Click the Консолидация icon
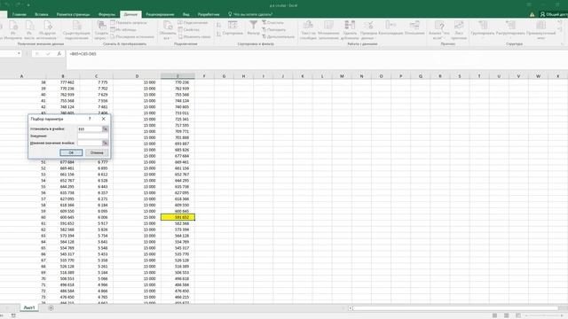This screenshot has width=568, height=319. [390, 27]
